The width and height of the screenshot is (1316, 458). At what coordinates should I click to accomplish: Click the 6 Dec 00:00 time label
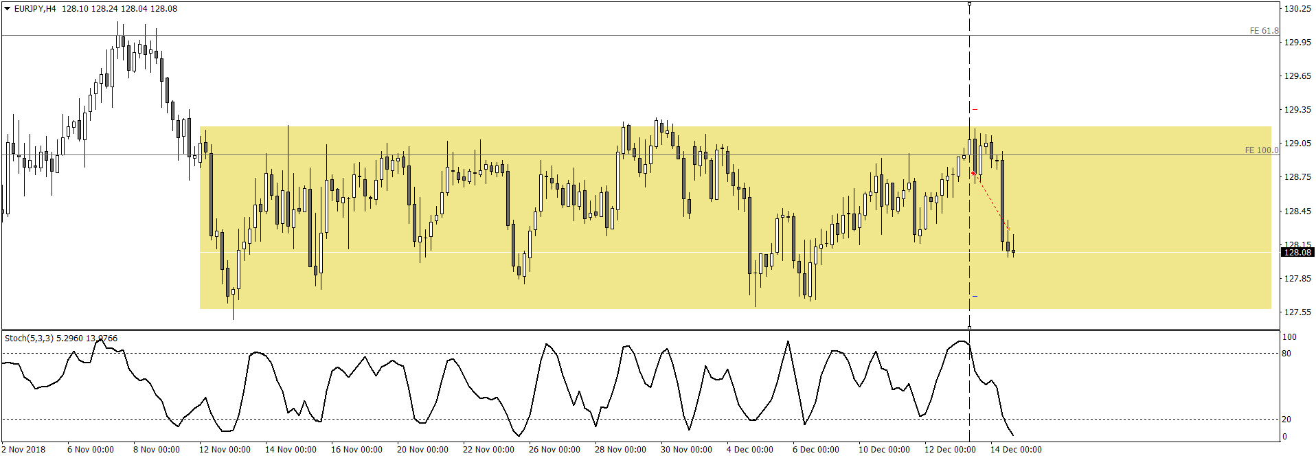pyautogui.click(x=816, y=450)
